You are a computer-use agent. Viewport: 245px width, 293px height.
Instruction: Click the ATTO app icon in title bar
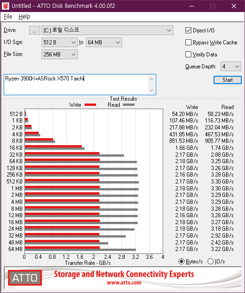(5, 6)
